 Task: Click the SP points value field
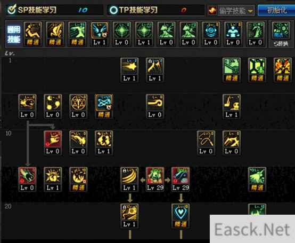[x=83, y=10]
